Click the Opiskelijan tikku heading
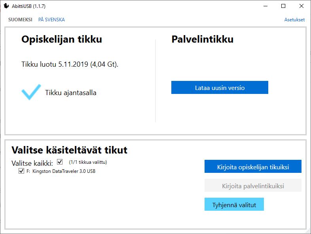The image size is (311, 234). coord(62,39)
